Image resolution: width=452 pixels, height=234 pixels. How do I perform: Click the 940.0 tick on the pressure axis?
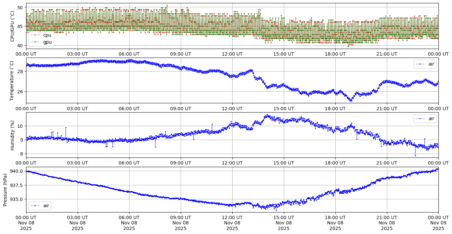tap(17, 171)
